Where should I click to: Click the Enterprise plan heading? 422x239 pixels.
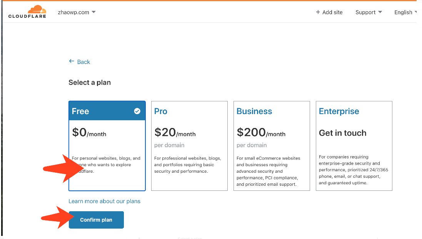click(339, 111)
